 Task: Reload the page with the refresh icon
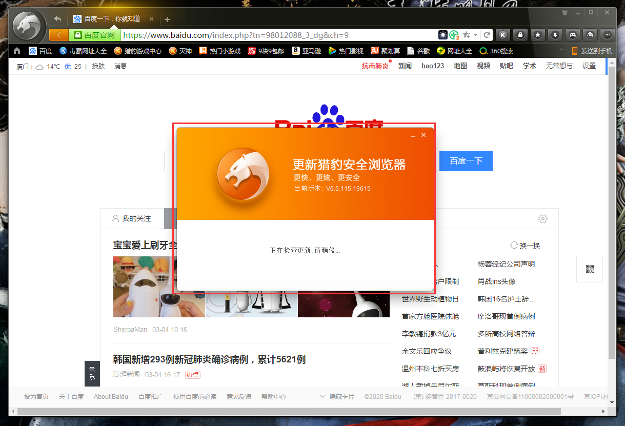pos(487,34)
